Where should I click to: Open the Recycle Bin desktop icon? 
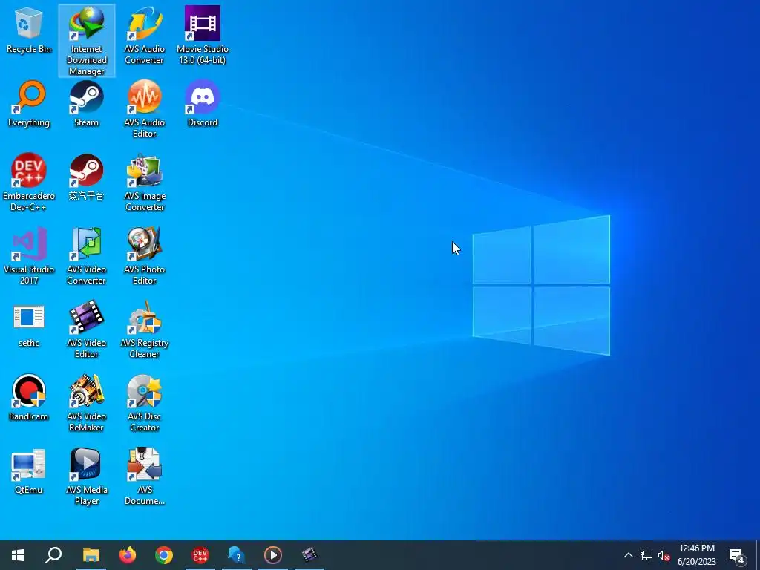29,31
